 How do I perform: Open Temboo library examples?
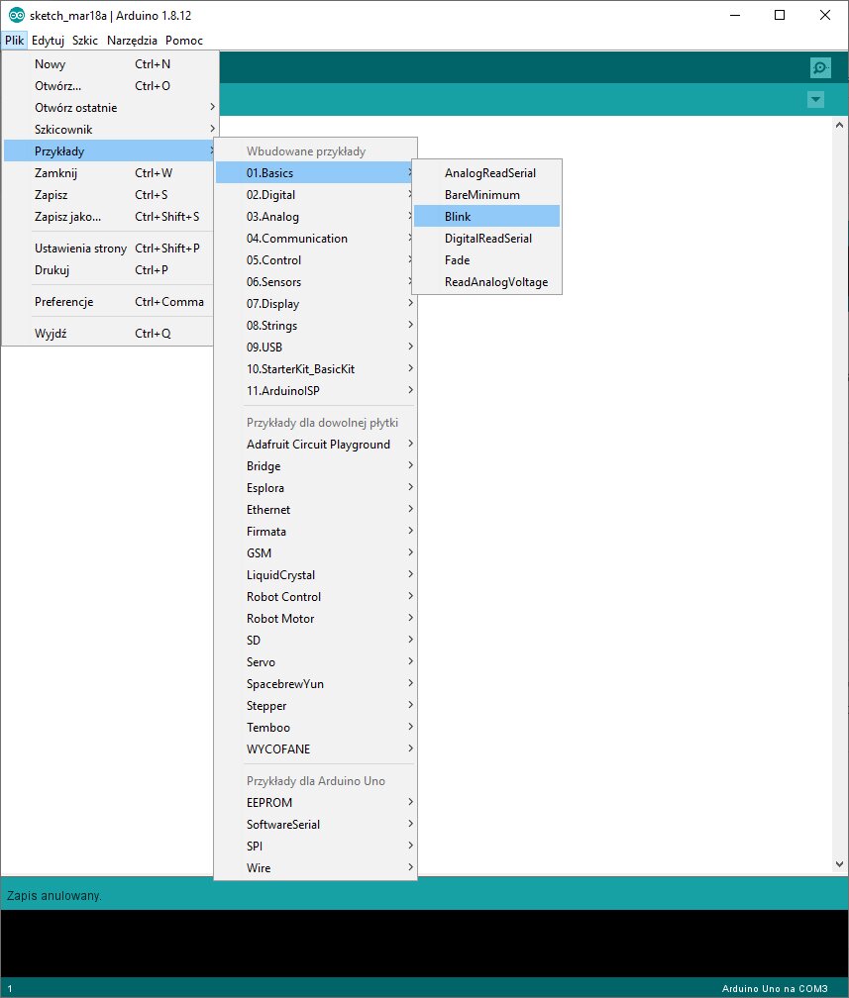pos(315,728)
